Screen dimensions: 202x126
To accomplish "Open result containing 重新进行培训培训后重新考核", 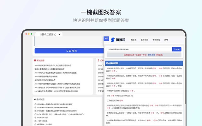I will (144, 107).
